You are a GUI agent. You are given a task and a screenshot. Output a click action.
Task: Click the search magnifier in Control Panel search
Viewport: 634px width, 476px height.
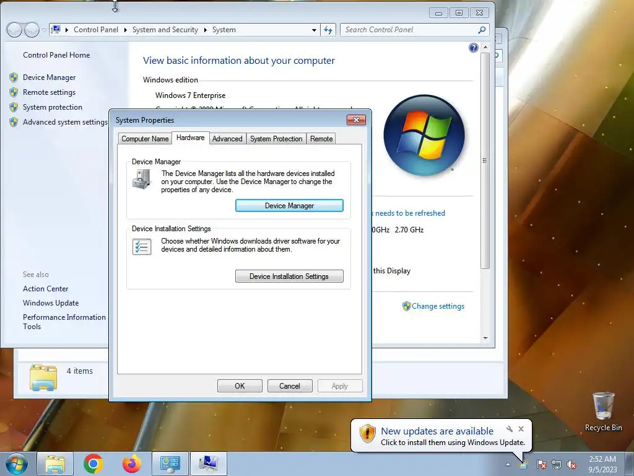point(482,30)
